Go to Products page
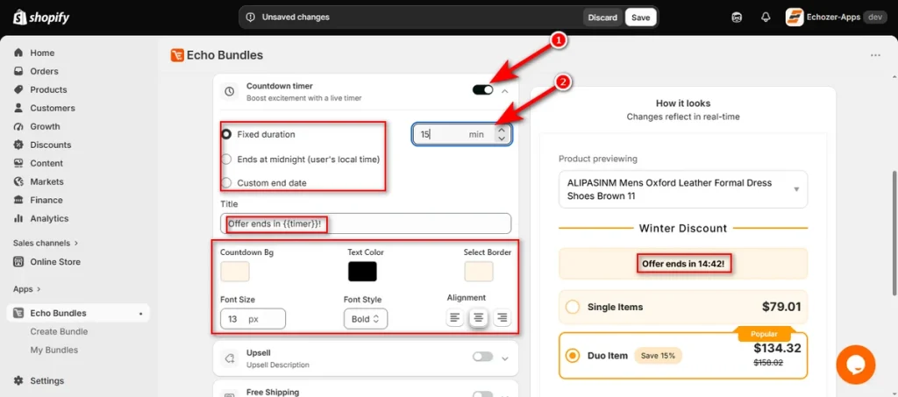 coord(49,89)
